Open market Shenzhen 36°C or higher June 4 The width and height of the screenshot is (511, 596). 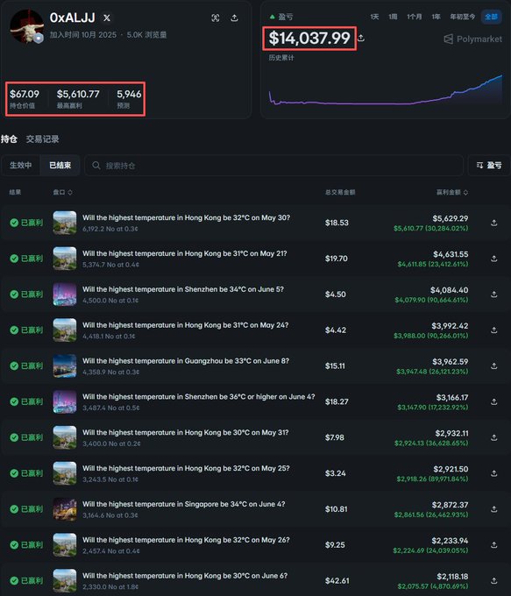tap(198, 396)
